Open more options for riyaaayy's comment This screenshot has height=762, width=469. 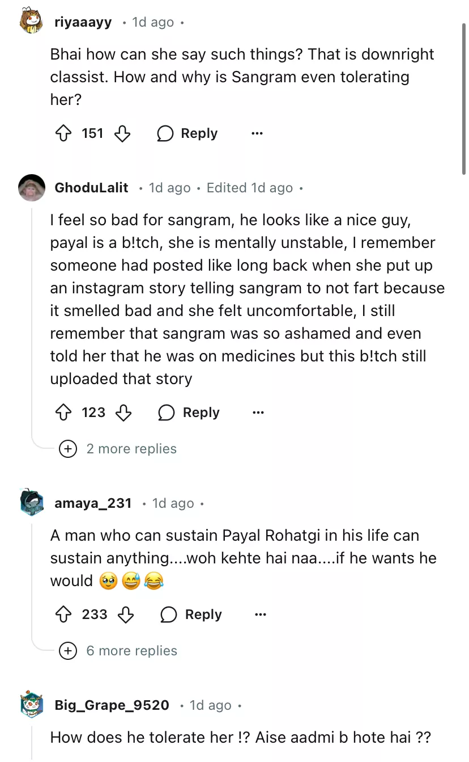[x=257, y=134]
